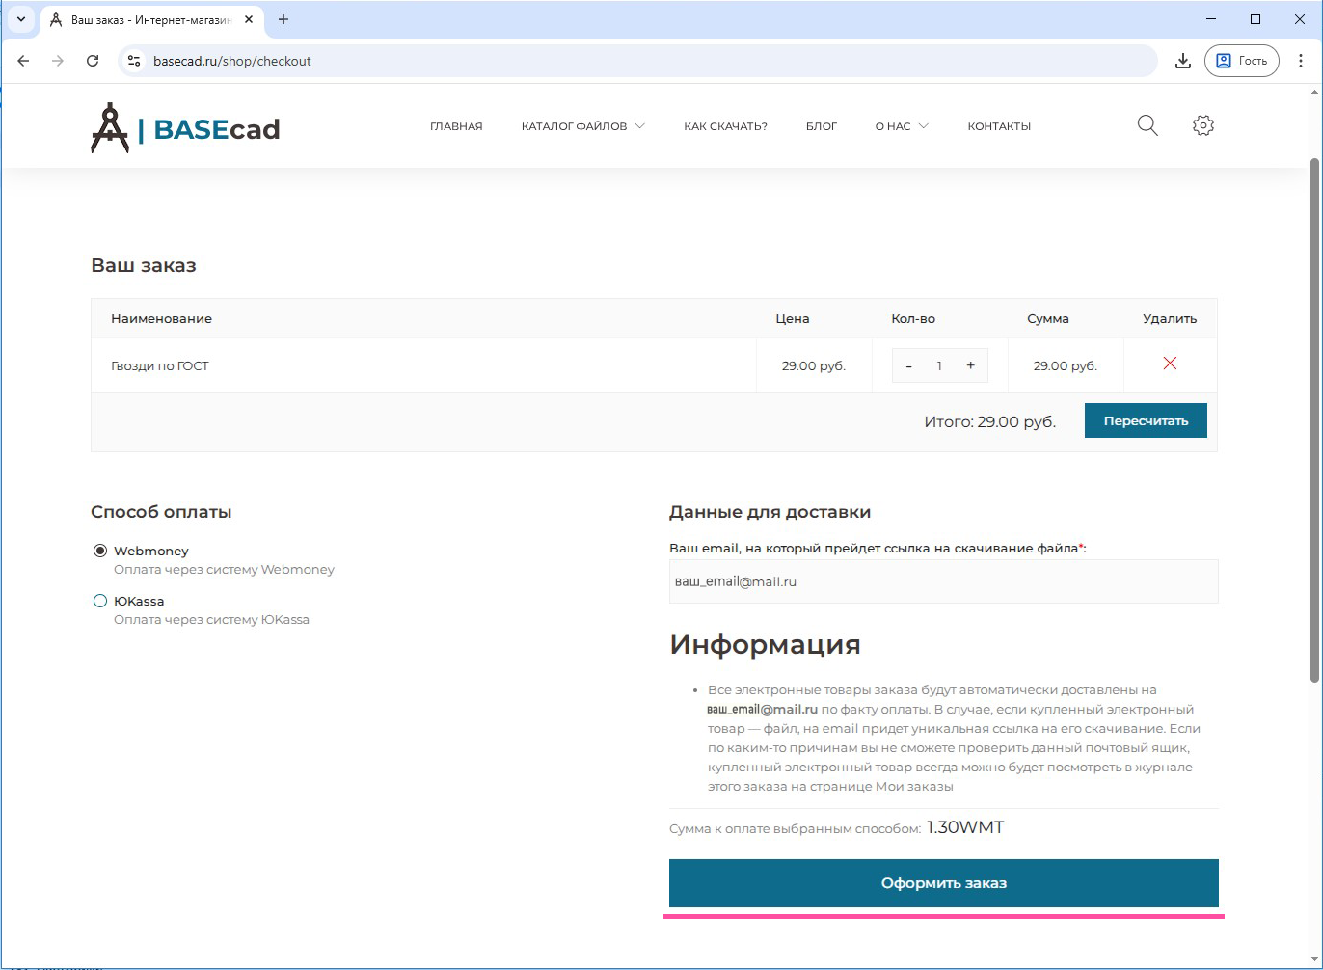
Task: Open the settings gear icon in header
Action: tap(1202, 125)
